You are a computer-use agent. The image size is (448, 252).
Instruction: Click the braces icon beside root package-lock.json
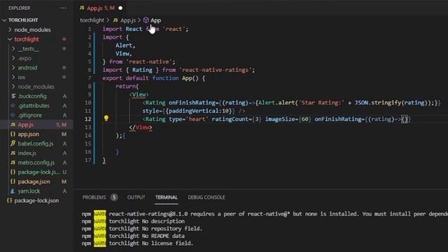point(9,201)
